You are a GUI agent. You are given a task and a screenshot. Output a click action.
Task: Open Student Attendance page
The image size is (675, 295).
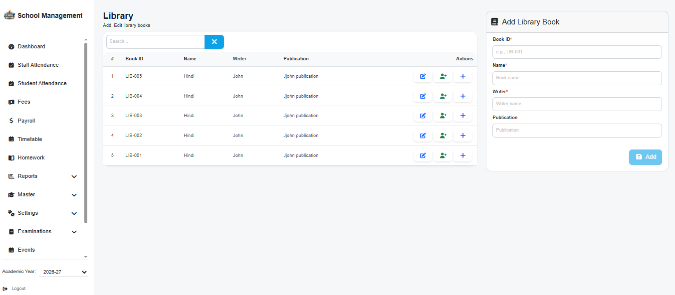(x=42, y=83)
